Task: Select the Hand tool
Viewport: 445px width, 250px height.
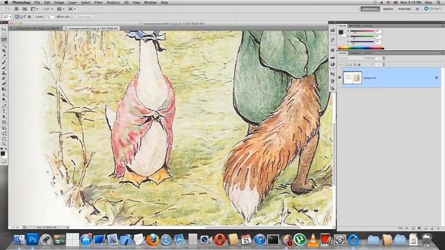Action: [4, 139]
